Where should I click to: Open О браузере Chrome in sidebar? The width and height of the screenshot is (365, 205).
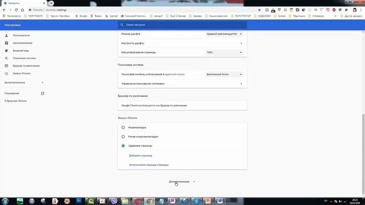[15, 101]
